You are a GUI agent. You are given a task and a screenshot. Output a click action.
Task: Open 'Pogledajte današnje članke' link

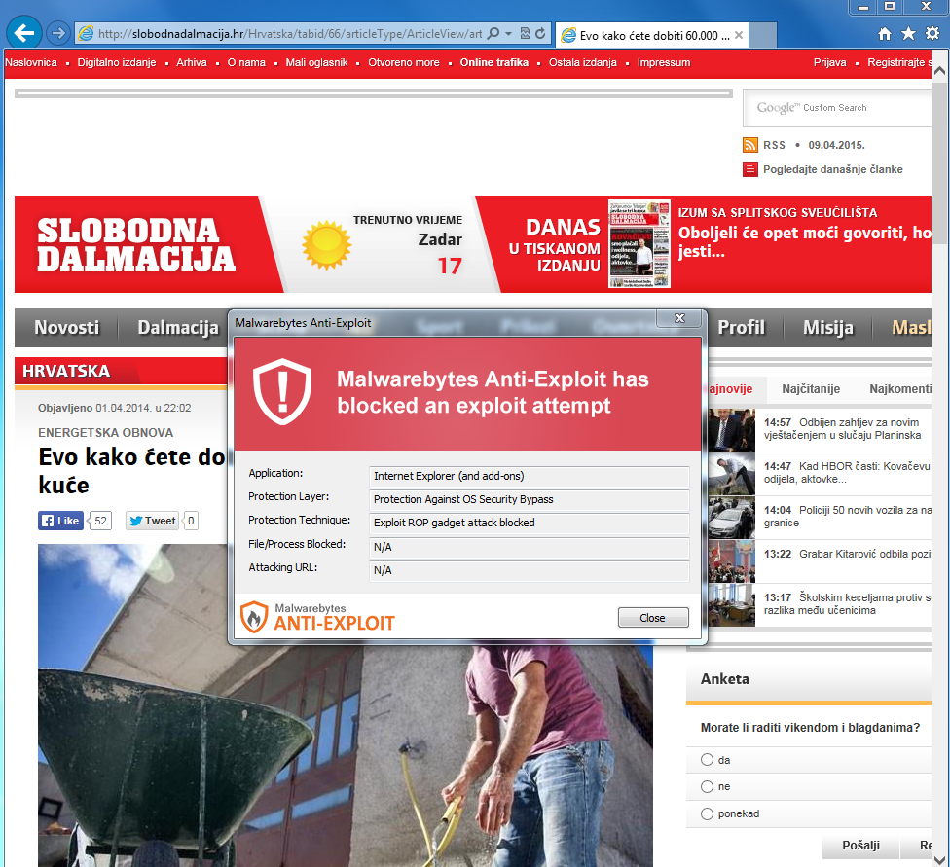(832, 169)
